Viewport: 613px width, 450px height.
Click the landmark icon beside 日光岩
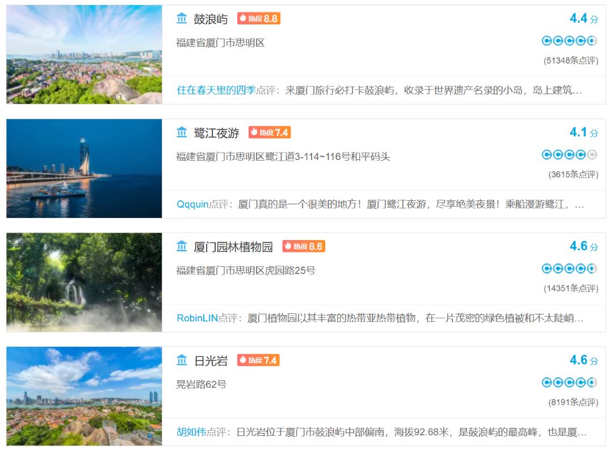182,360
